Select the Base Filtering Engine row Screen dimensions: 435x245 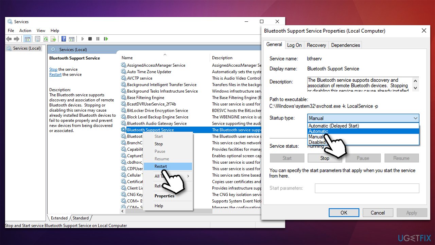click(191, 97)
